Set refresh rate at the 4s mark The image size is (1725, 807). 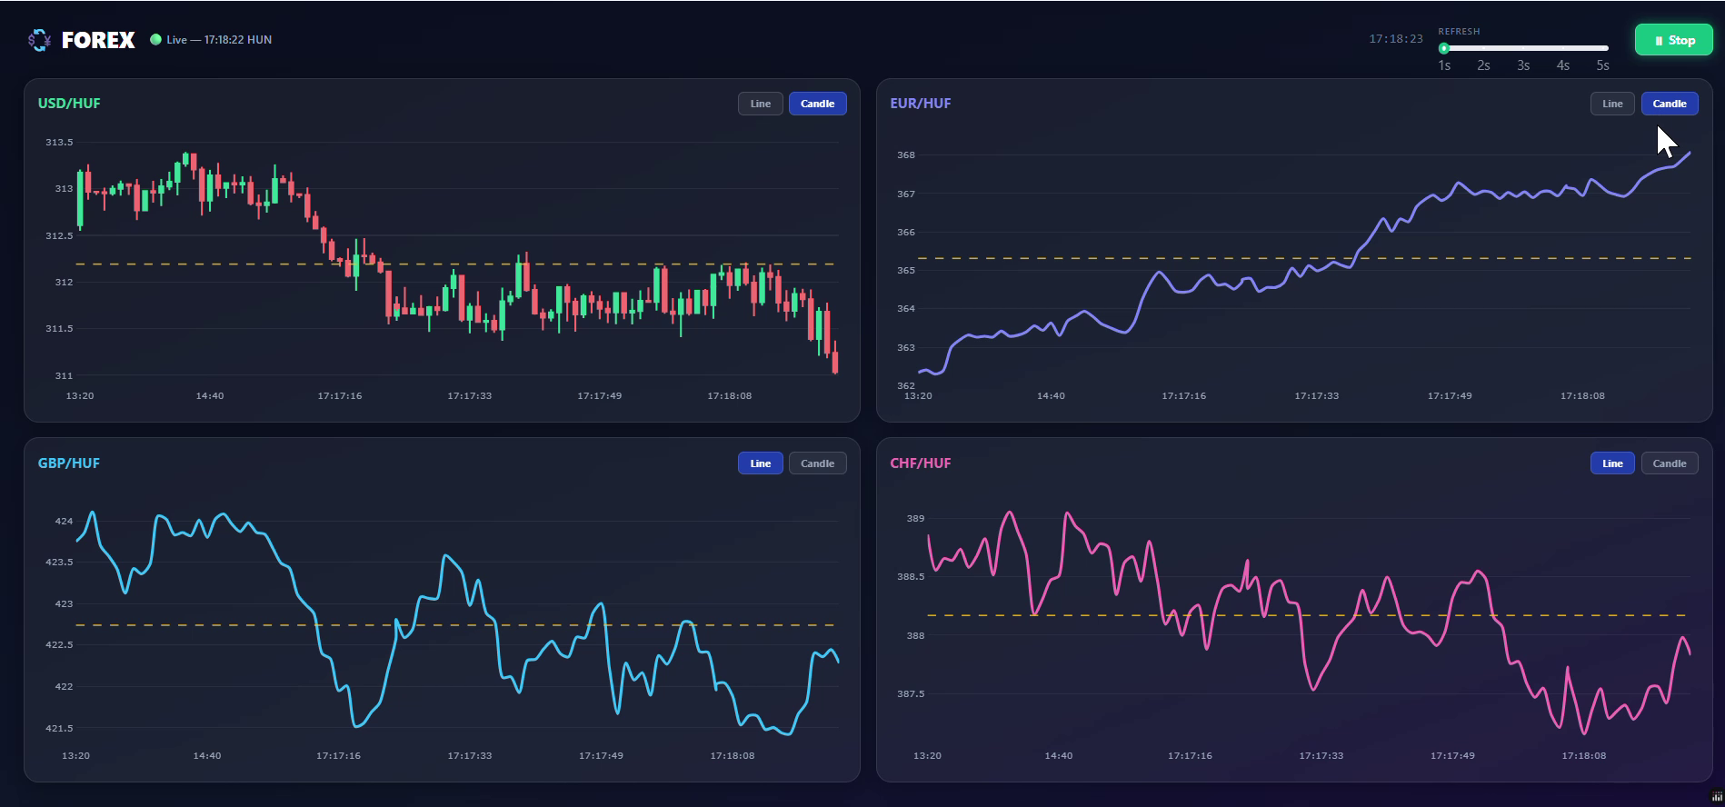click(x=1562, y=65)
